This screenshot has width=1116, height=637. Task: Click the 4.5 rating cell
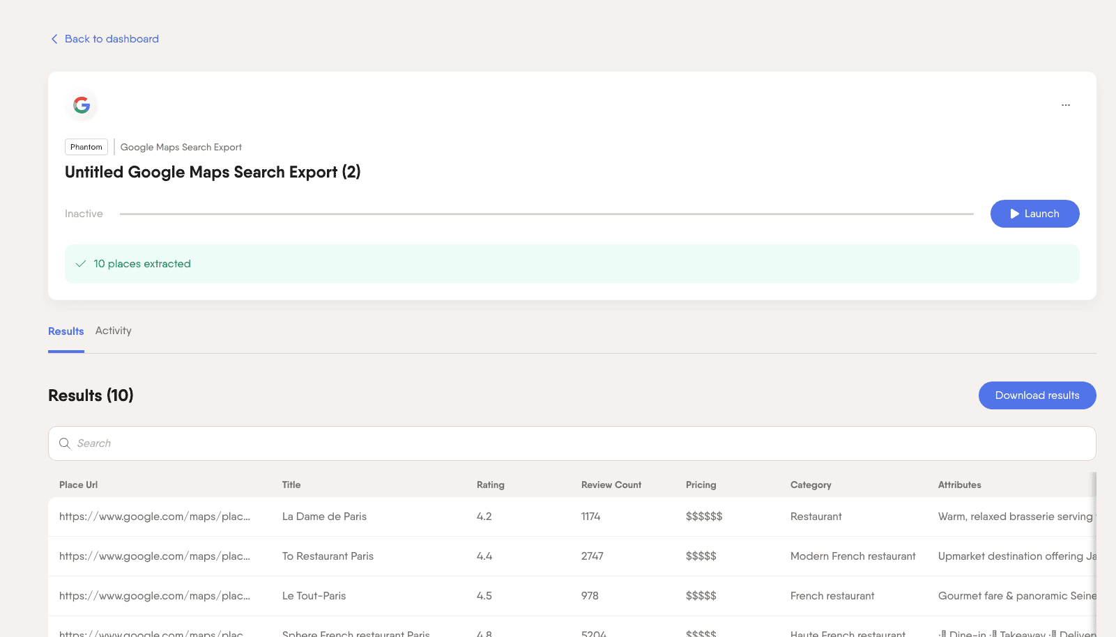coord(484,596)
